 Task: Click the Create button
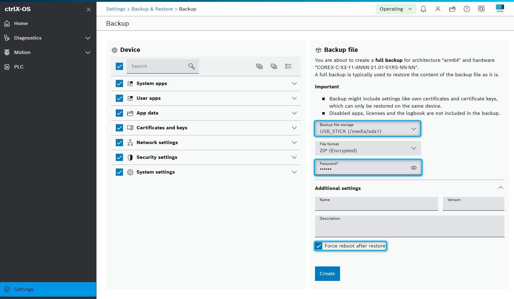coord(327,274)
